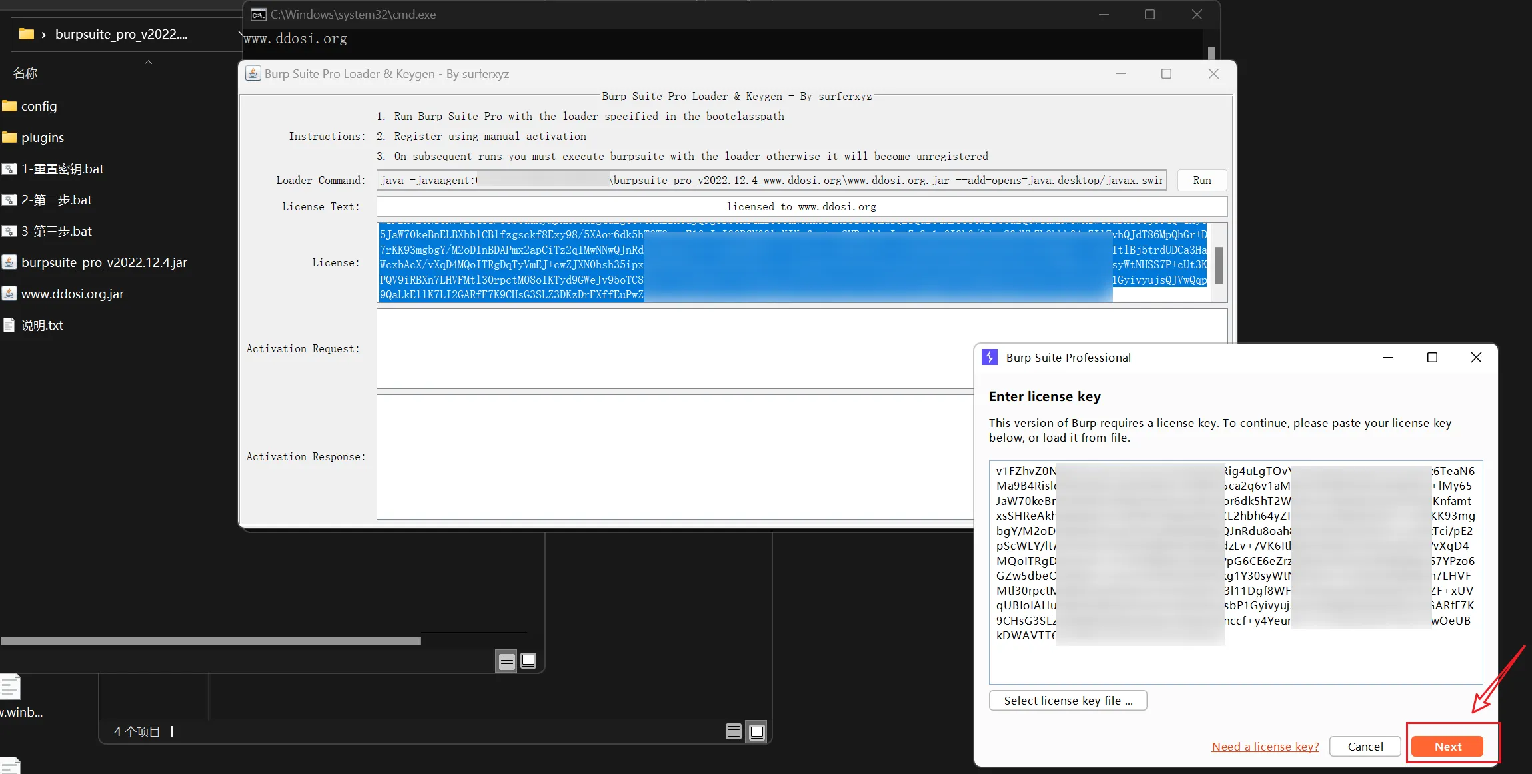Minimize the Burp Suite Professional dialog
The width and height of the screenshot is (1532, 774).
[x=1388, y=358]
